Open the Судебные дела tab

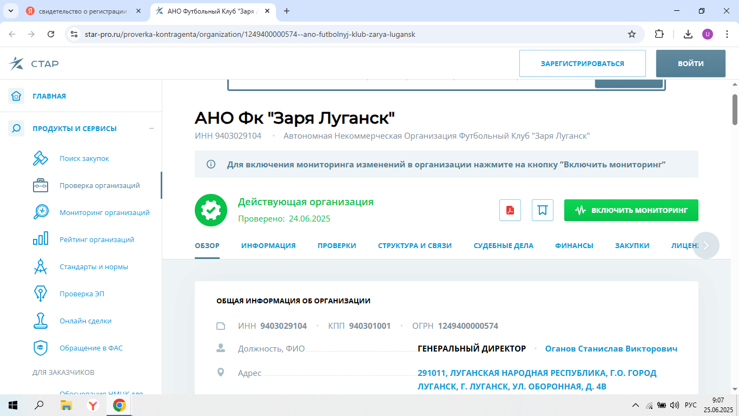click(x=504, y=245)
